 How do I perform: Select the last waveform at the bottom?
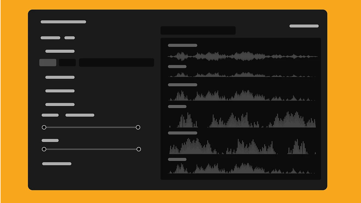[243, 169]
